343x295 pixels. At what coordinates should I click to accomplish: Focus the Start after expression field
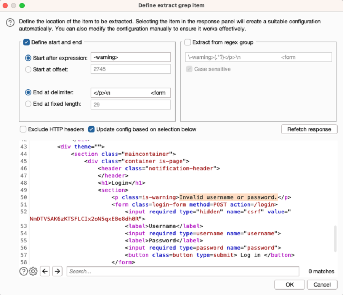pos(131,57)
